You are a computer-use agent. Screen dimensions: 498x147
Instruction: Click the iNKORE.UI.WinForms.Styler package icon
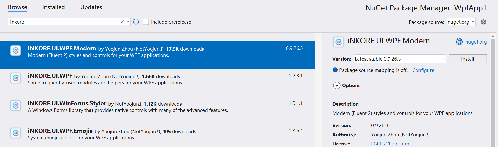[16, 105]
